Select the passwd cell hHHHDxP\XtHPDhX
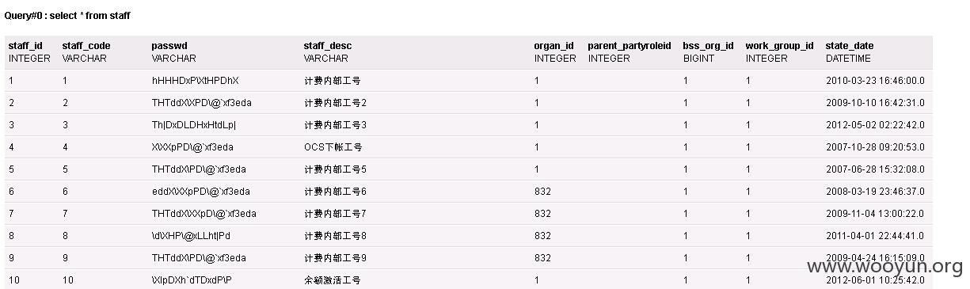The height and width of the screenshot is (289, 970). pyautogui.click(x=196, y=81)
